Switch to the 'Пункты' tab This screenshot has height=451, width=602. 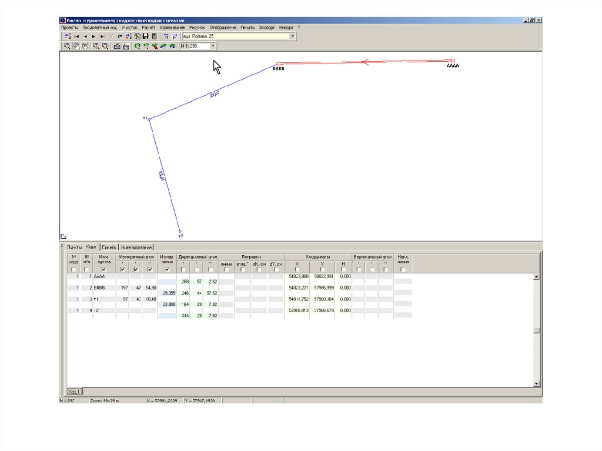pyautogui.click(x=74, y=248)
